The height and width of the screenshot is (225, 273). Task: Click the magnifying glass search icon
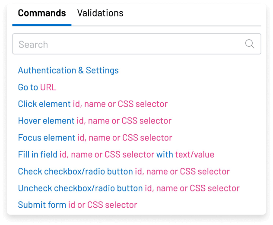[250, 44]
